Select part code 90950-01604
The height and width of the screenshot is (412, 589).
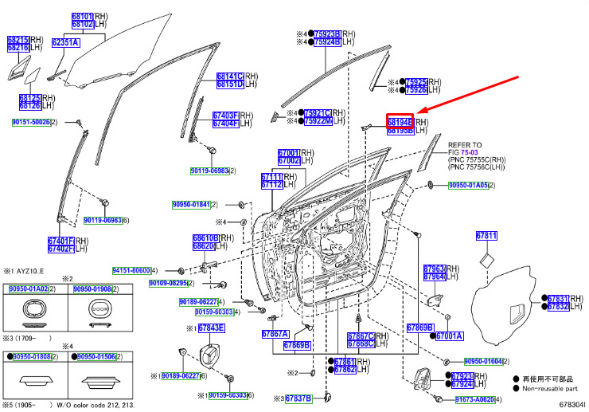click(483, 361)
